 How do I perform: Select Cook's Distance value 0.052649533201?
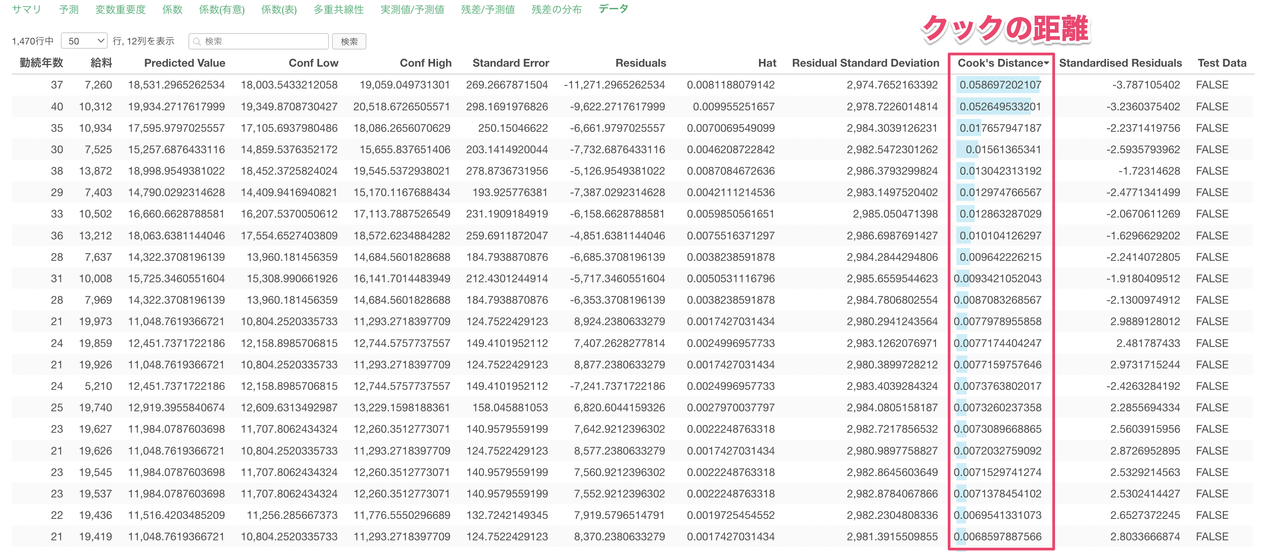(x=1000, y=106)
